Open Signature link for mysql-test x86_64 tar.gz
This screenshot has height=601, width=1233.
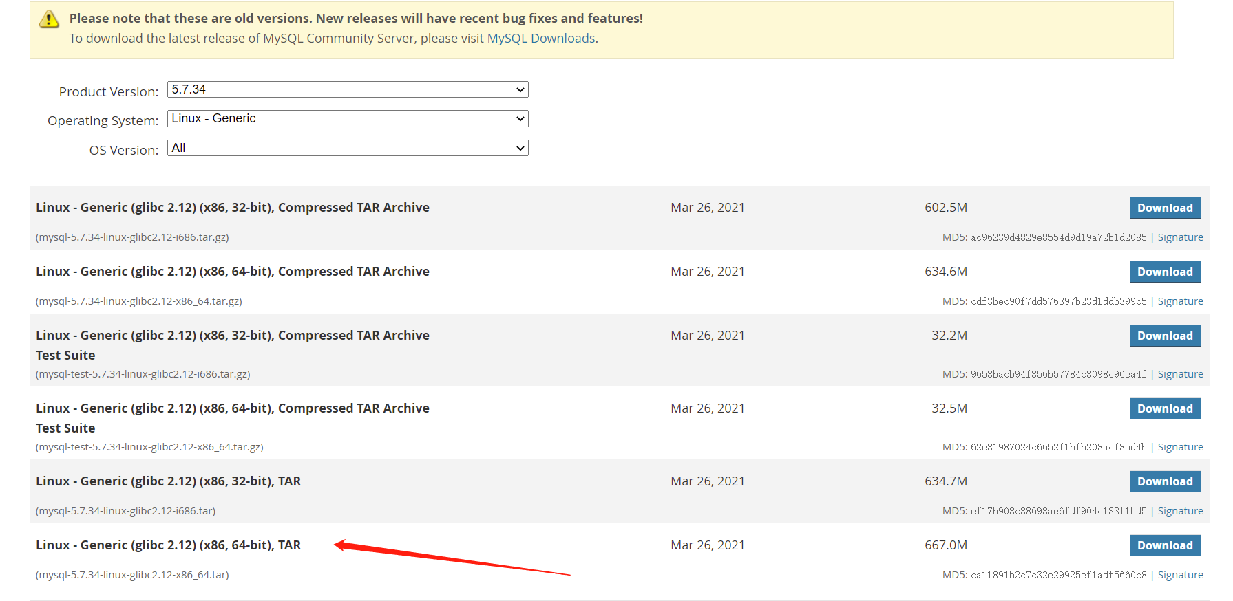1181,447
